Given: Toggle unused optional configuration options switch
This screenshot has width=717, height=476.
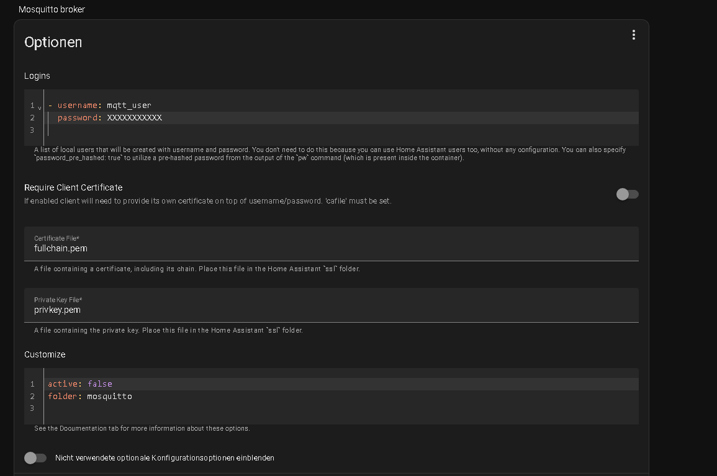Looking at the screenshot, I should click(35, 458).
